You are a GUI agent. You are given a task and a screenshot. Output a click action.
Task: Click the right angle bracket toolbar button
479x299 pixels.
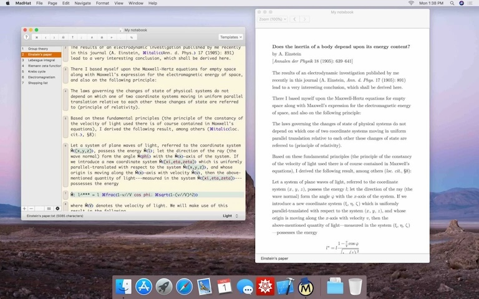click(54, 37)
